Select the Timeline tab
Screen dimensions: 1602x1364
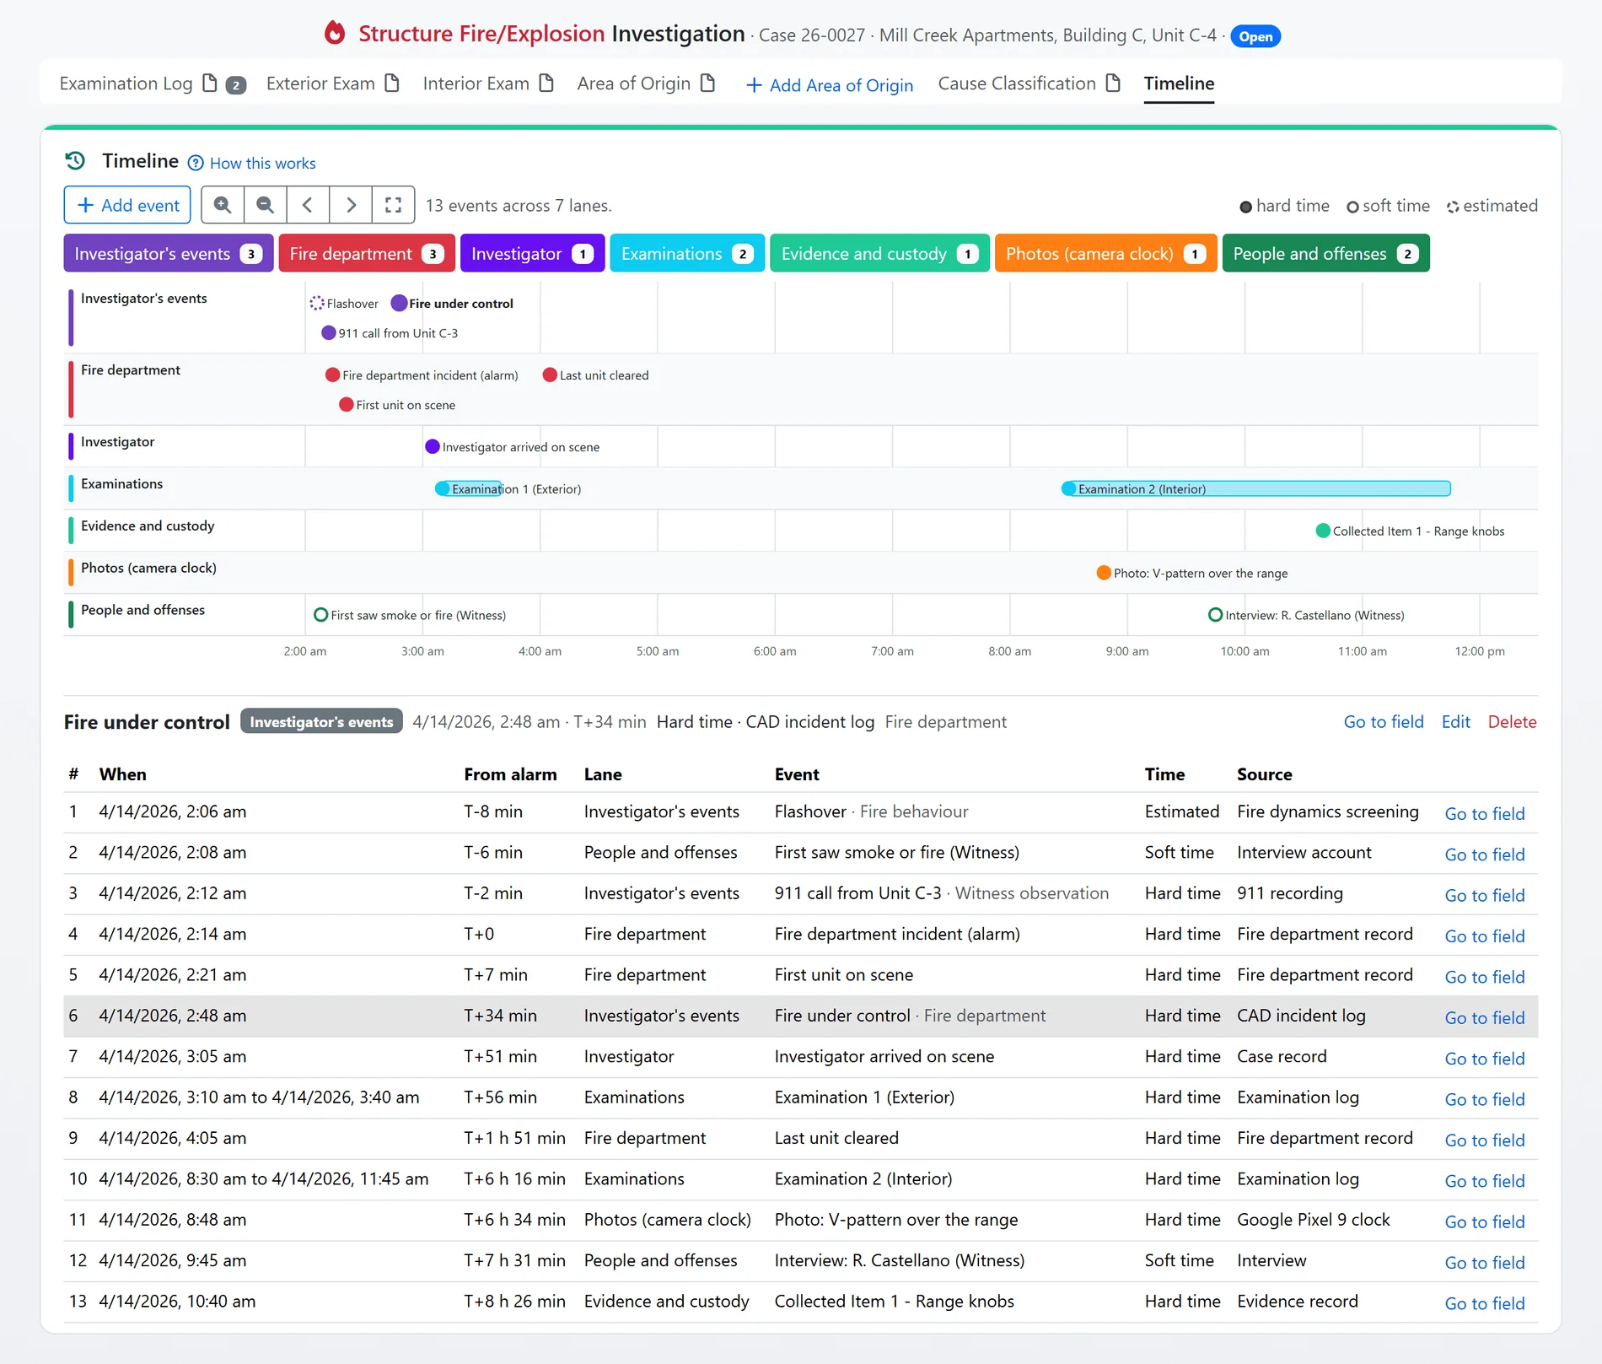pyautogui.click(x=1179, y=84)
